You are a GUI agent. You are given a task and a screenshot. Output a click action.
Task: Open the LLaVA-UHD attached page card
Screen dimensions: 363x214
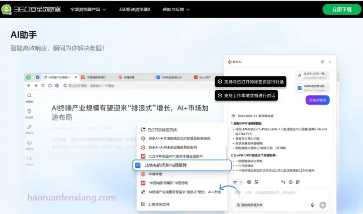click(313, 75)
